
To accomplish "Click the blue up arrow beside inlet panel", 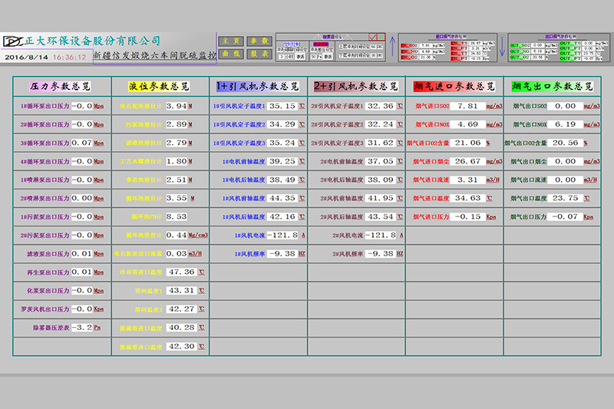I will [392, 47].
